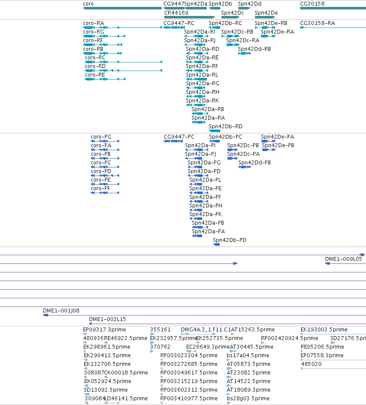Click protein Spn42Da-PI
The width and height of the screenshot is (366, 405).
coord(197,150)
